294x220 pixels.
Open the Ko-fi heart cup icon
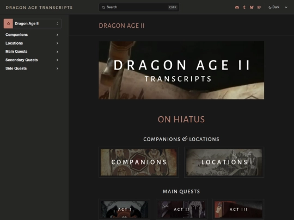tap(259, 7)
